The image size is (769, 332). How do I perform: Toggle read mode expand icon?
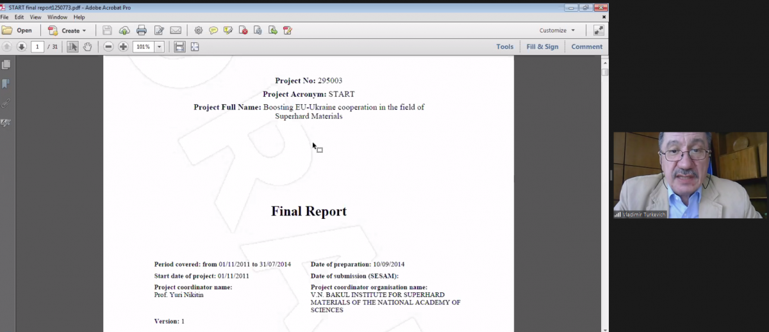point(599,30)
